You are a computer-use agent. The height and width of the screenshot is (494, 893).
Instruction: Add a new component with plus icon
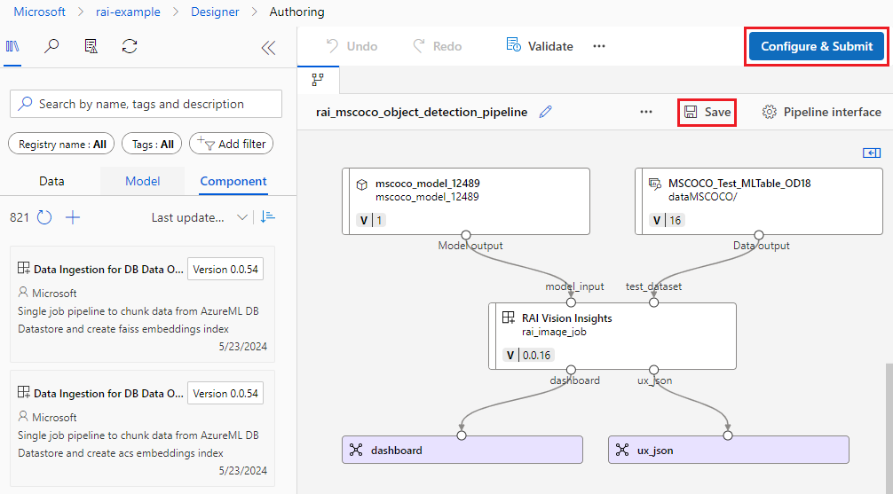point(73,217)
